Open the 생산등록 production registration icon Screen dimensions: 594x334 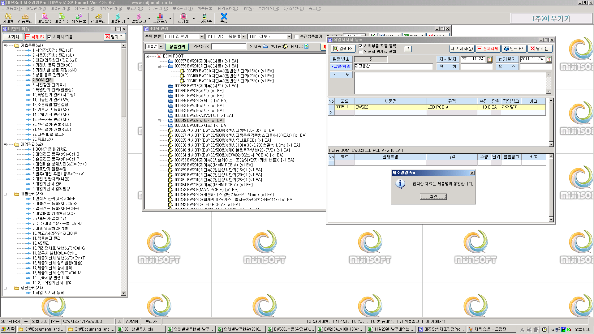click(x=79, y=18)
